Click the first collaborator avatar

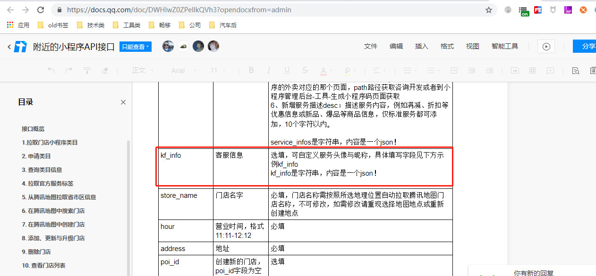point(168,46)
